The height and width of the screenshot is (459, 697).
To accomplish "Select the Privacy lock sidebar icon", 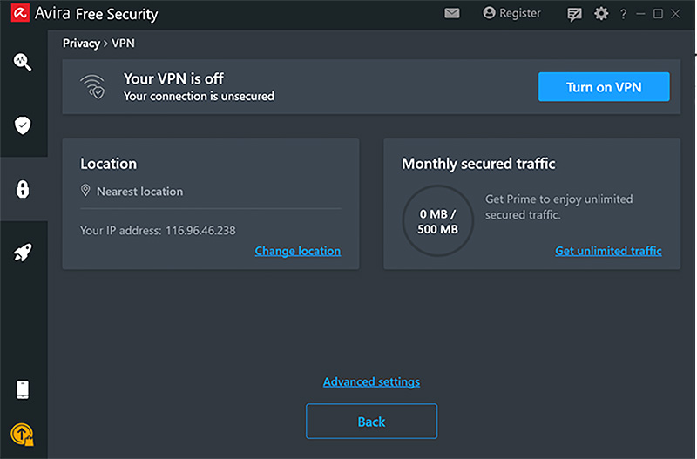I will tap(23, 189).
